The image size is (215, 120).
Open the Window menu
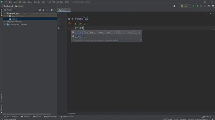click(60, 2)
